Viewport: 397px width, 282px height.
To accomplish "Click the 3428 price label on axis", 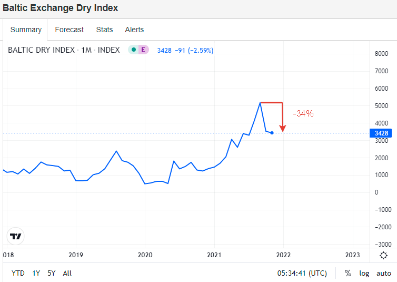I will pos(381,133).
